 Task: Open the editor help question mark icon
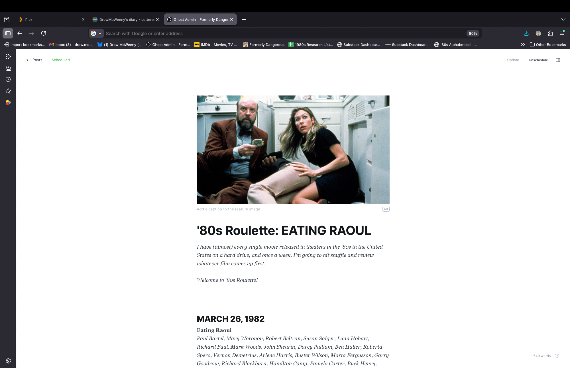point(557,356)
